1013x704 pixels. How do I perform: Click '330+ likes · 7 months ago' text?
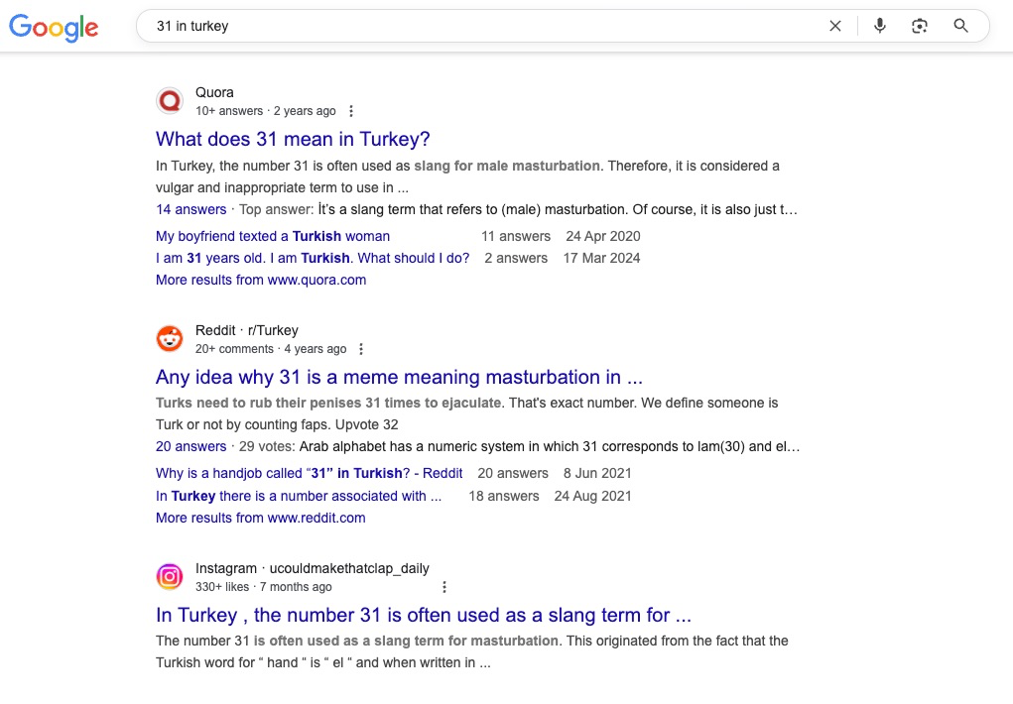[264, 586]
